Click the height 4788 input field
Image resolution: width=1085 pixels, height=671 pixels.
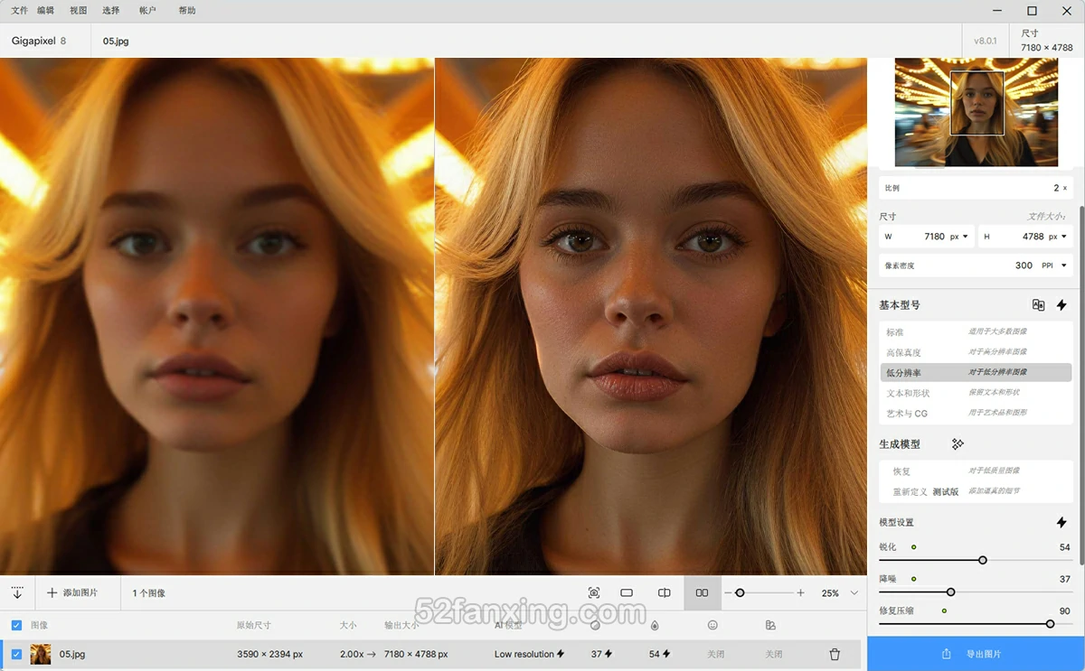(x=1025, y=237)
